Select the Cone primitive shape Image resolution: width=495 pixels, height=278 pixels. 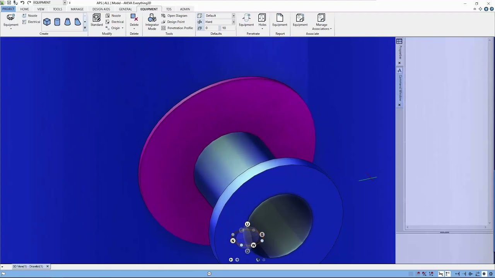[68, 22]
